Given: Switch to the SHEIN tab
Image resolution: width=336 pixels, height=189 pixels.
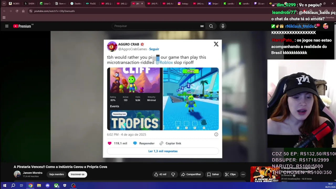Looking at the screenshot, I should 29,3.
